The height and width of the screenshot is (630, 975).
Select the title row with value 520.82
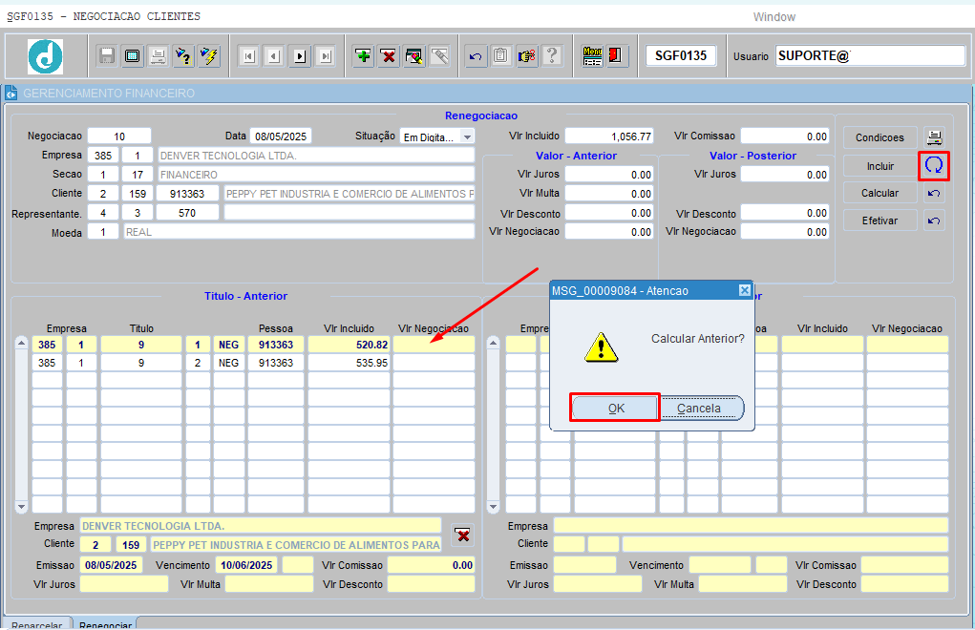pos(253,345)
